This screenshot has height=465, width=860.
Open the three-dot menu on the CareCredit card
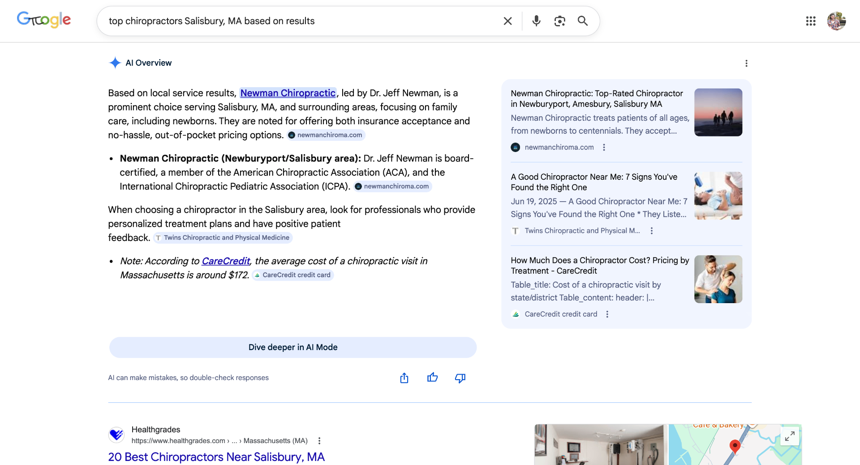[x=607, y=314]
